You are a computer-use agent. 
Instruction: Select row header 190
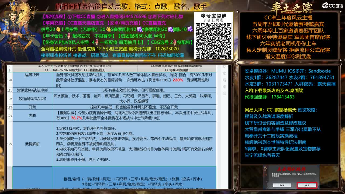pyautogui.click(x=10, y=80)
